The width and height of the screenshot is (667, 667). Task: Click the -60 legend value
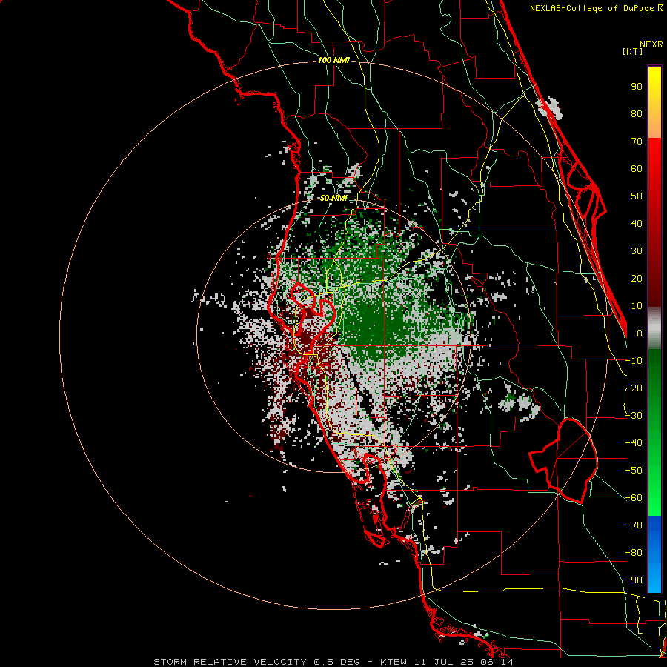pyautogui.click(x=634, y=498)
